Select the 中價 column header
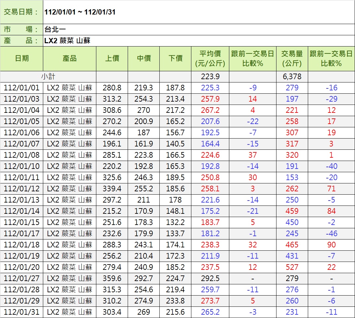355x318 pixels. point(144,58)
